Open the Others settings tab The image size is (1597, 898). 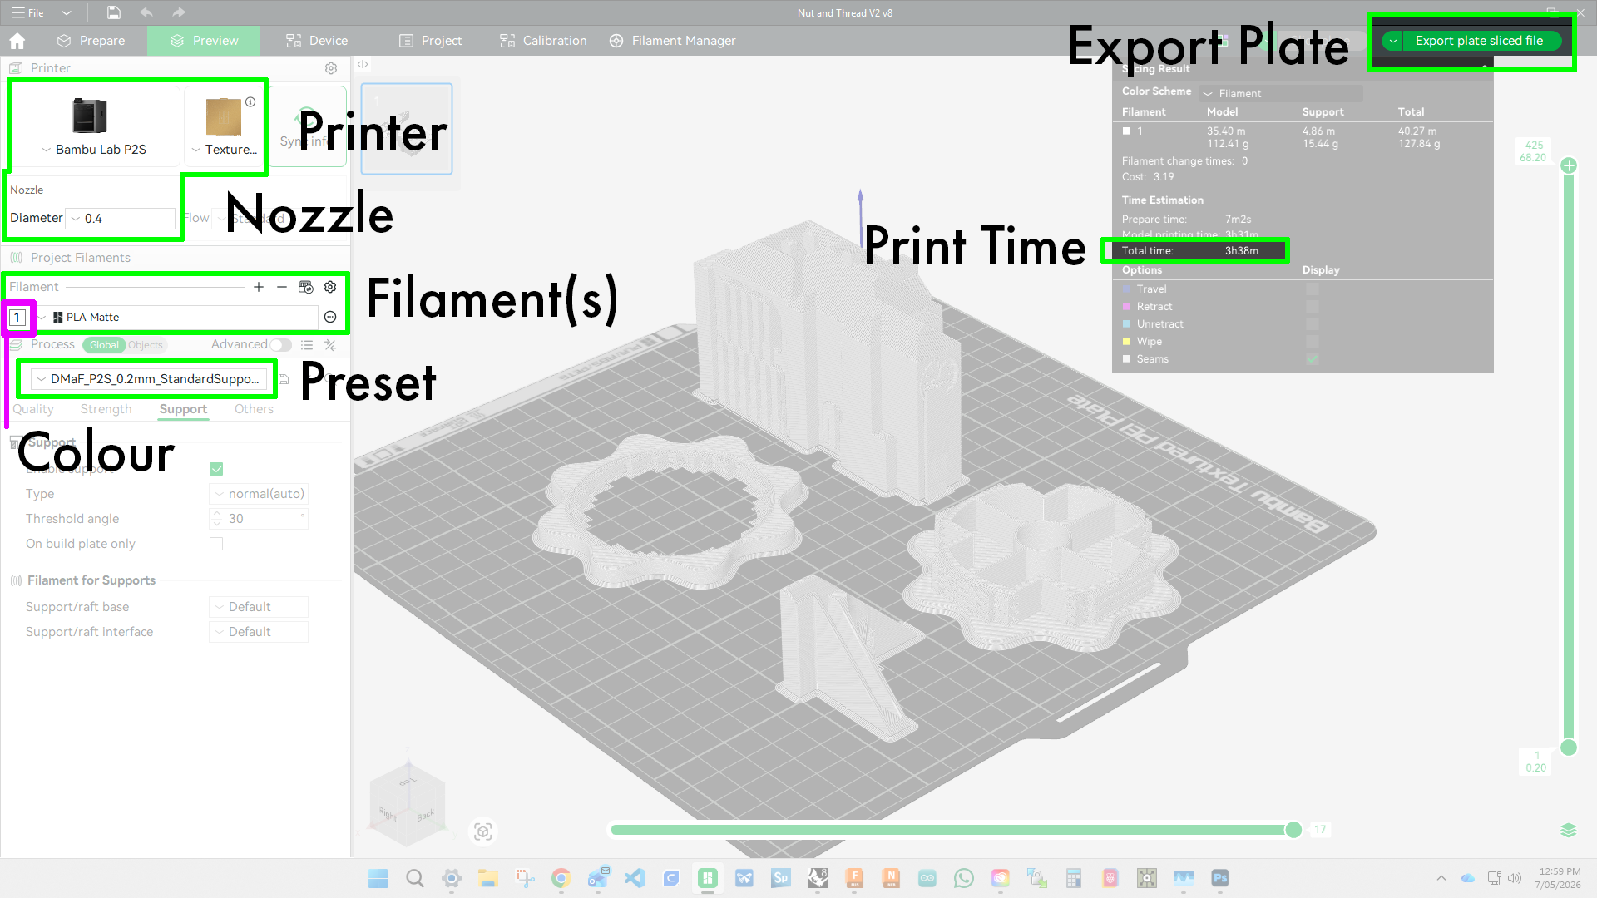(x=254, y=409)
